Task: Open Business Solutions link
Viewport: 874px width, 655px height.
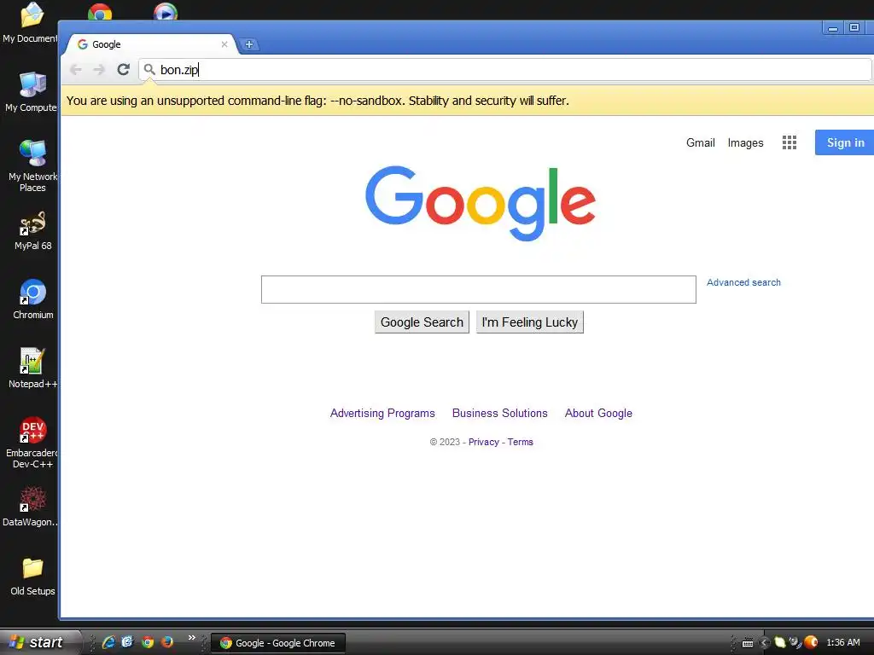Action: tap(500, 414)
